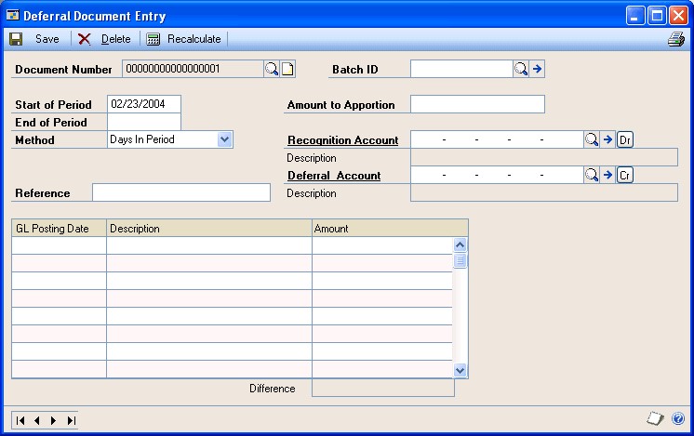Viewport: 694px width, 436px height.
Task: Click the Batch ID input field
Action: (x=461, y=69)
